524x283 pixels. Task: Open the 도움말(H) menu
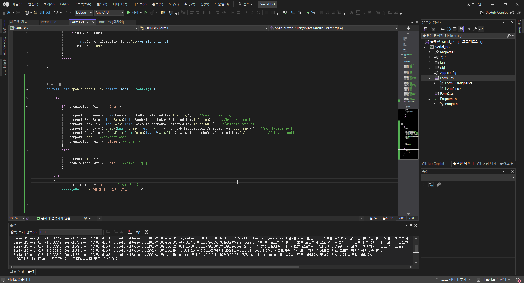pos(222,4)
